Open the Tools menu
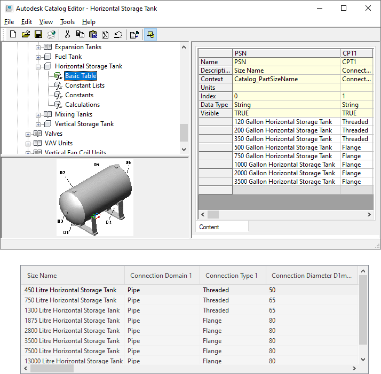Image resolution: width=381 pixels, height=374 pixels. [x=67, y=22]
